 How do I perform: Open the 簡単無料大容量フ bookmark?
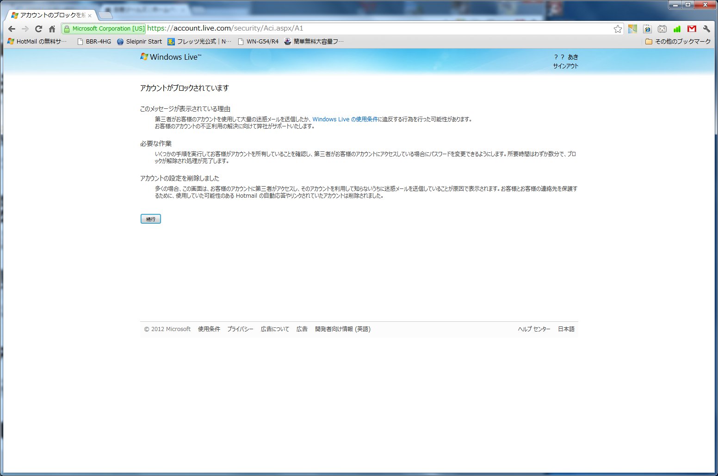pyautogui.click(x=314, y=41)
